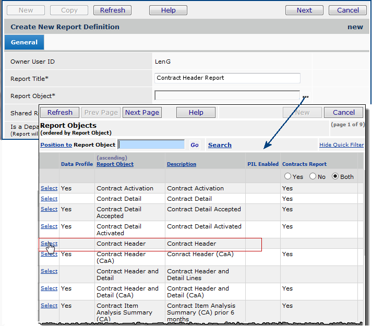Click the Report Title text field
This screenshot has height=326, width=372.
tap(227, 78)
